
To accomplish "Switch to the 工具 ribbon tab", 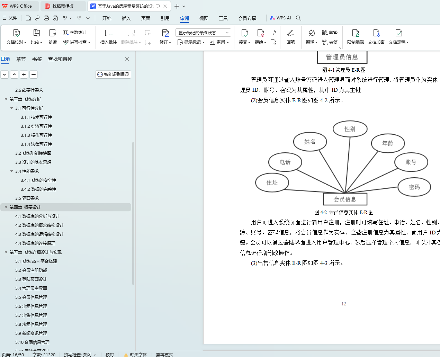I will tap(223, 18).
